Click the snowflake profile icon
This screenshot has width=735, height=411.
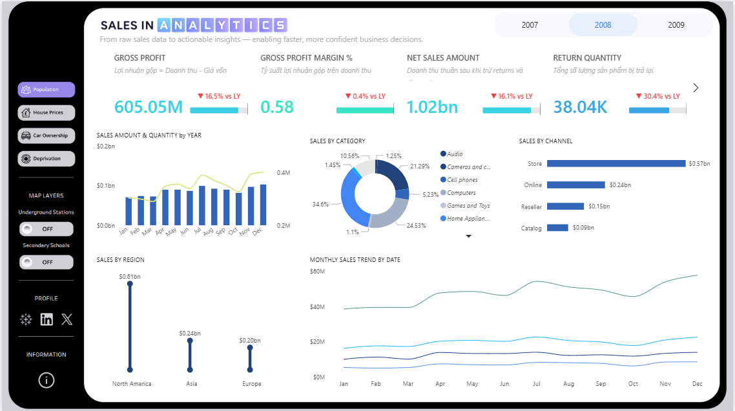[26, 319]
